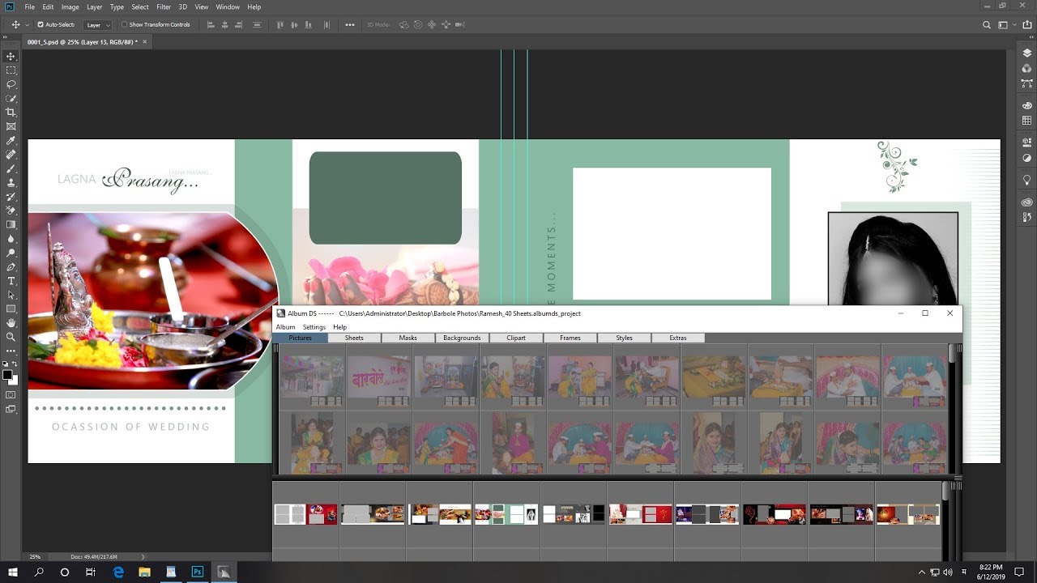Switch to the Backgrounds tab
Image resolution: width=1037 pixels, height=583 pixels.
click(x=462, y=338)
